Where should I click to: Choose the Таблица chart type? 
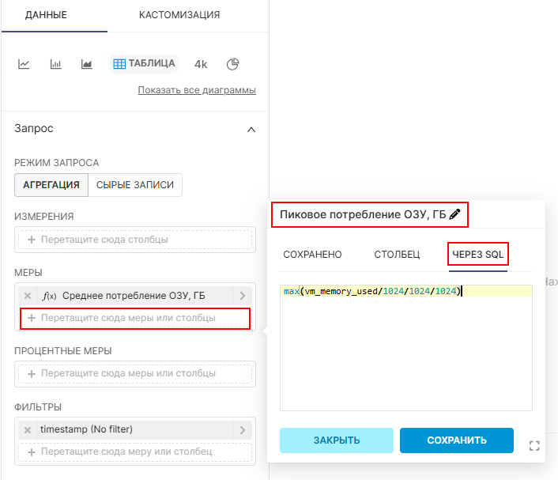[144, 64]
